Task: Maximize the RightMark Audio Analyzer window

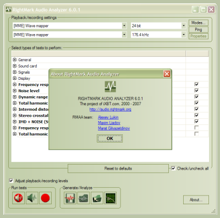Action: (203, 9)
